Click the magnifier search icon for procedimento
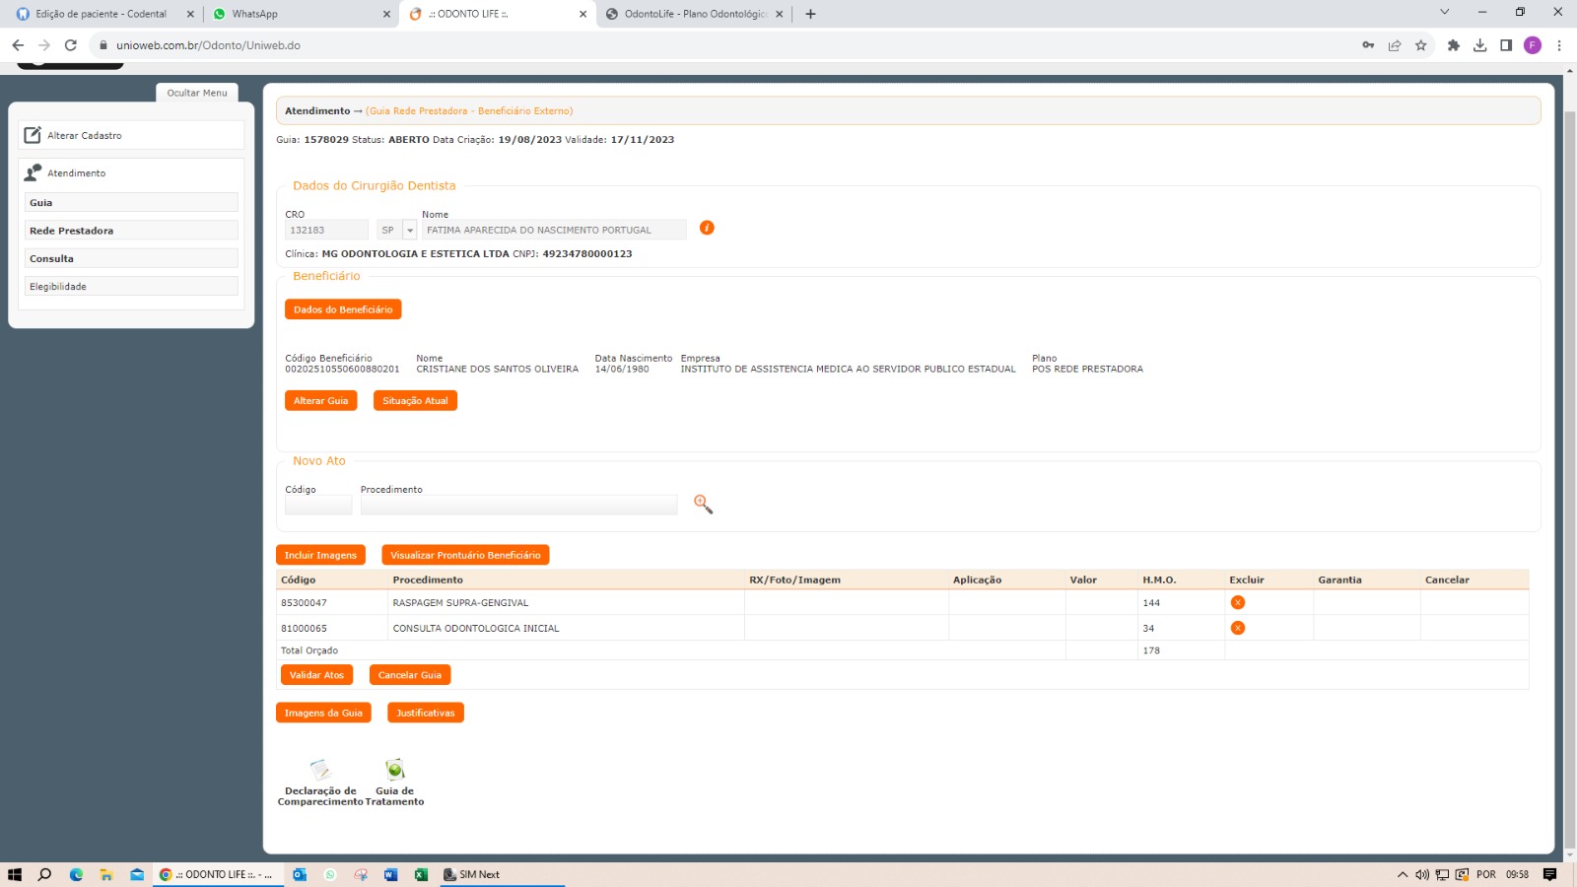 coord(703,504)
